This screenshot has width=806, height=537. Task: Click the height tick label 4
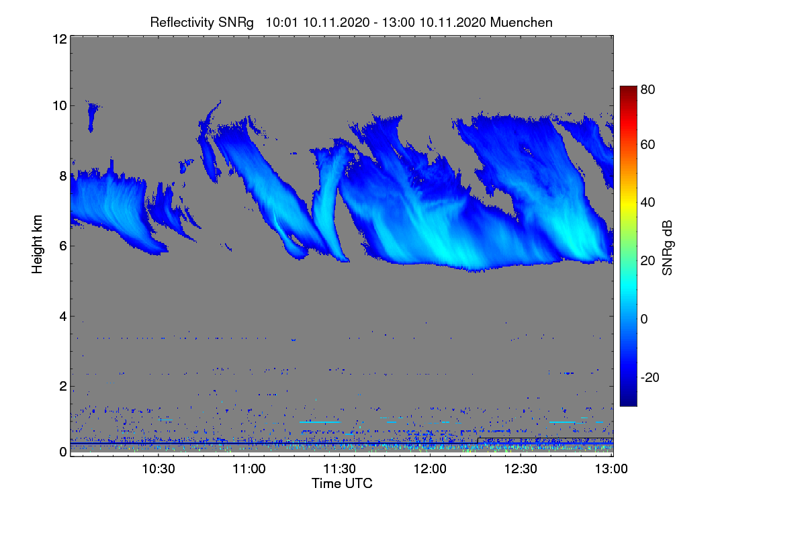coord(62,316)
